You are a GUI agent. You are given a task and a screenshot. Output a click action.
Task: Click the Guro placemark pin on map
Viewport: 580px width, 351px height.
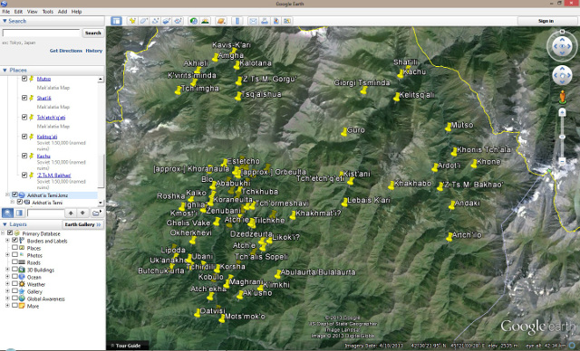pyautogui.click(x=344, y=132)
